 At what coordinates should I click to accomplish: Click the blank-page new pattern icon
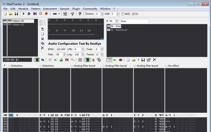(43, 34)
